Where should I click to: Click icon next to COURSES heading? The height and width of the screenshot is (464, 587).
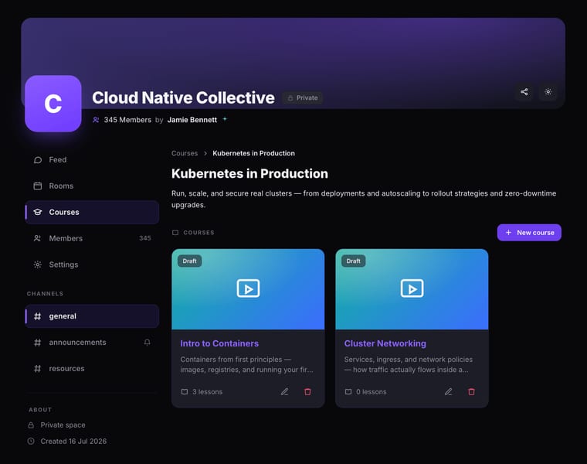(x=175, y=233)
